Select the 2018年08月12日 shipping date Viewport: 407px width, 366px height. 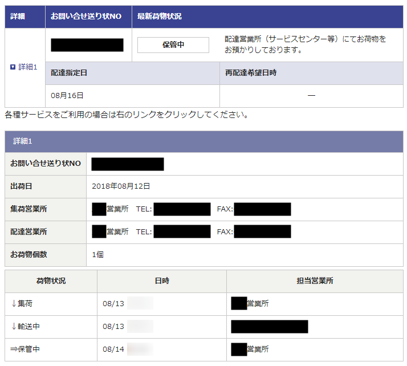pyautogui.click(x=121, y=186)
